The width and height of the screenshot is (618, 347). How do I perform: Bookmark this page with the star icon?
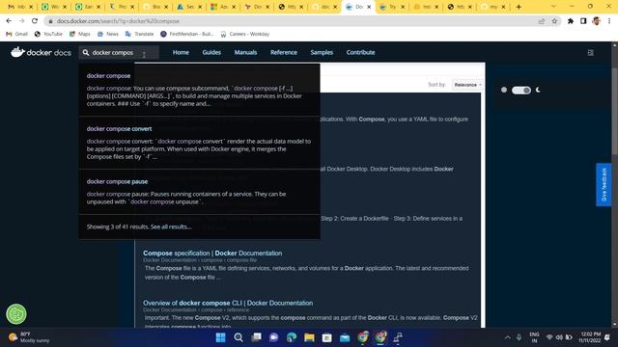(554, 21)
